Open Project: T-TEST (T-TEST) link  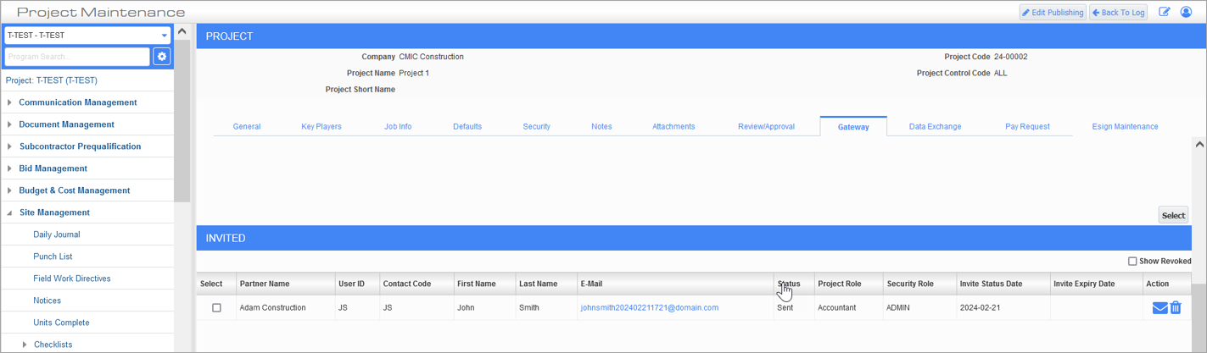click(52, 80)
